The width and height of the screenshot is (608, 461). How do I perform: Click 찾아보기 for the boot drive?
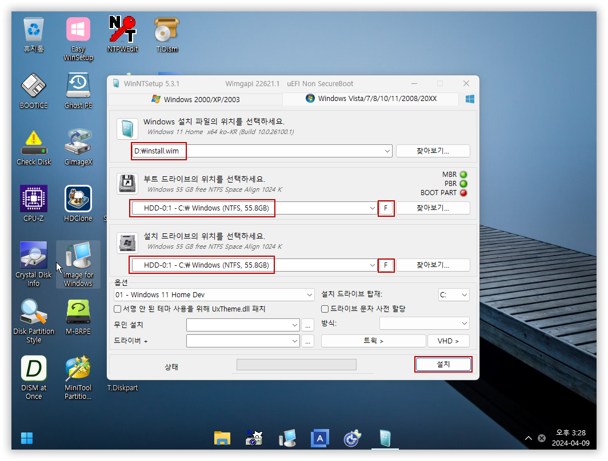(433, 208)
